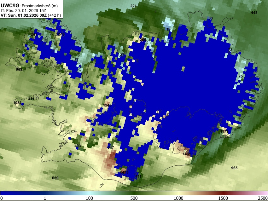
Task: Click the 1171 value on the map
Action: pos(224,131)
